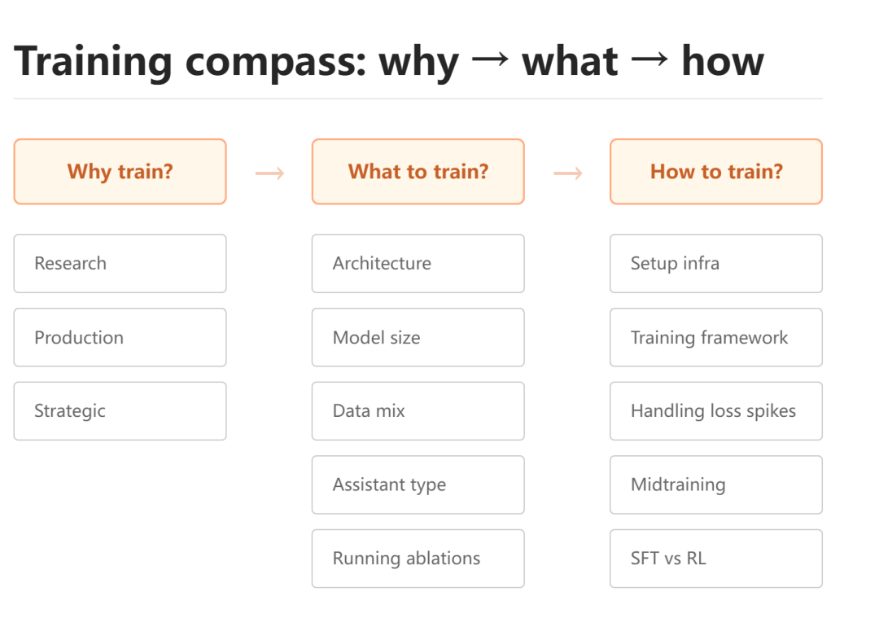879x618 pixels.
Task: Pick the Strategic box
Action: pyautogui.click(x=120, y=411)
